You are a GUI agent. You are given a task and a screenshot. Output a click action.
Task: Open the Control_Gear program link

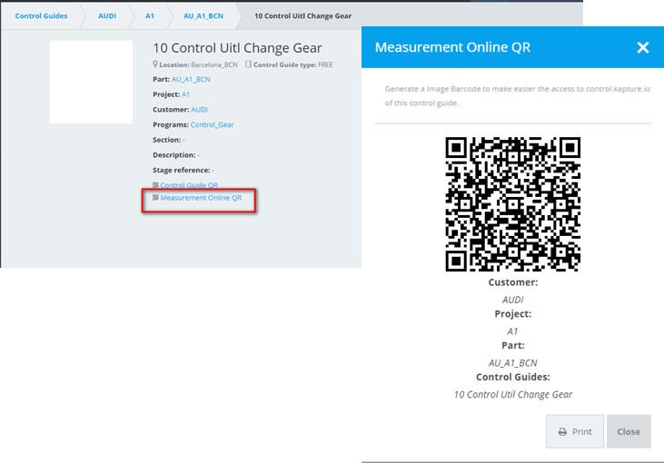click(x=213, y=125)
